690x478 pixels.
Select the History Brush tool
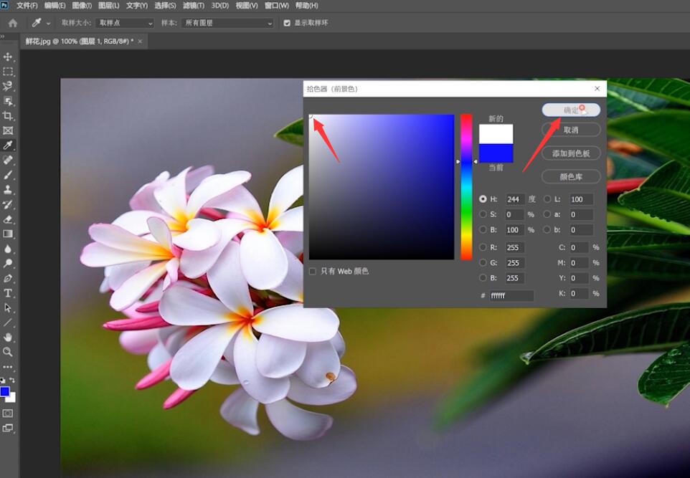pyautogui.click(x=7, y=204)
